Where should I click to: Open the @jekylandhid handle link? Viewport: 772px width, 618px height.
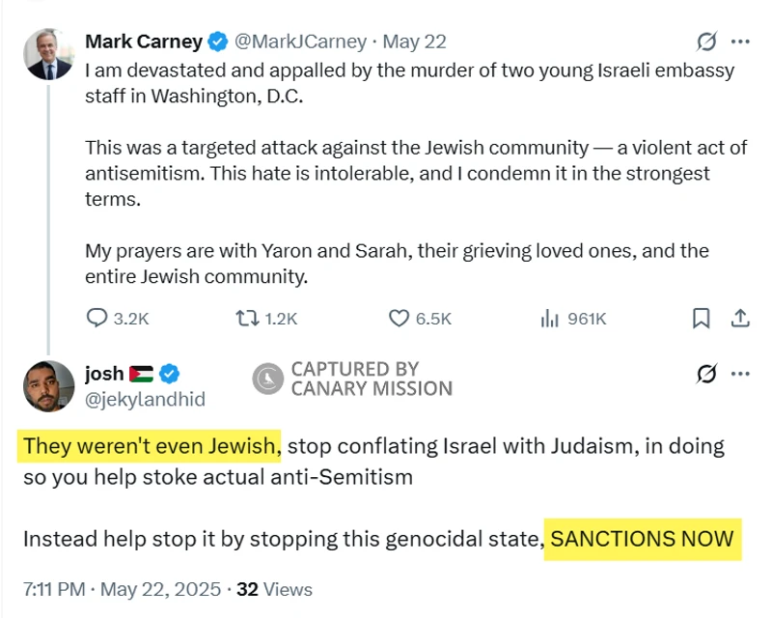(x=145, y=398)
